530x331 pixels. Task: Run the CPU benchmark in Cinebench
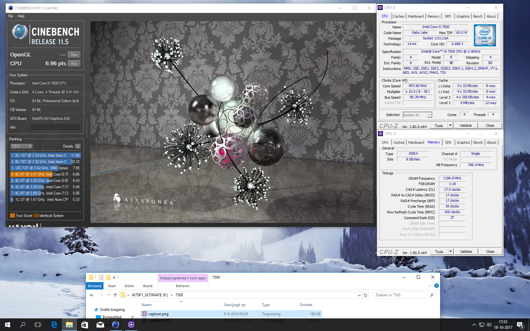coord(74,63)
